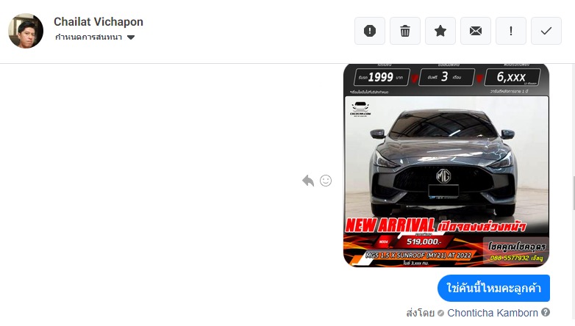Screen dimensions: 575x326
Task: Click the scrollbar track below the thumb
Action: [x=574, y=267]
